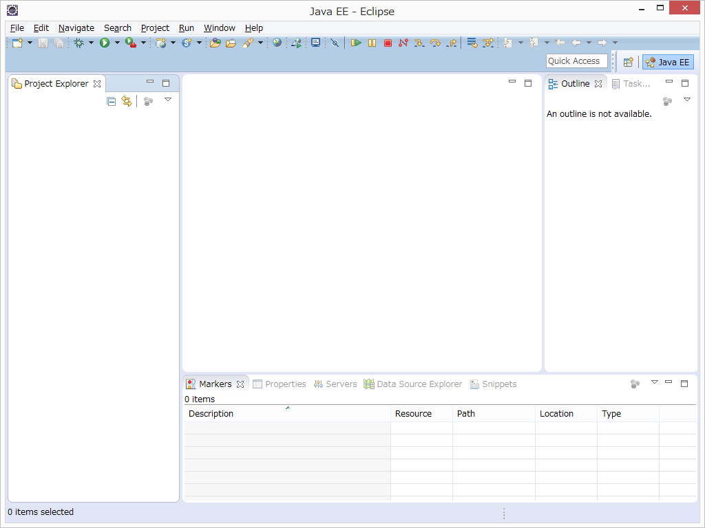The image size is (705, 528).
Task: Click the Open Perspective button
Action: point(628,62)
